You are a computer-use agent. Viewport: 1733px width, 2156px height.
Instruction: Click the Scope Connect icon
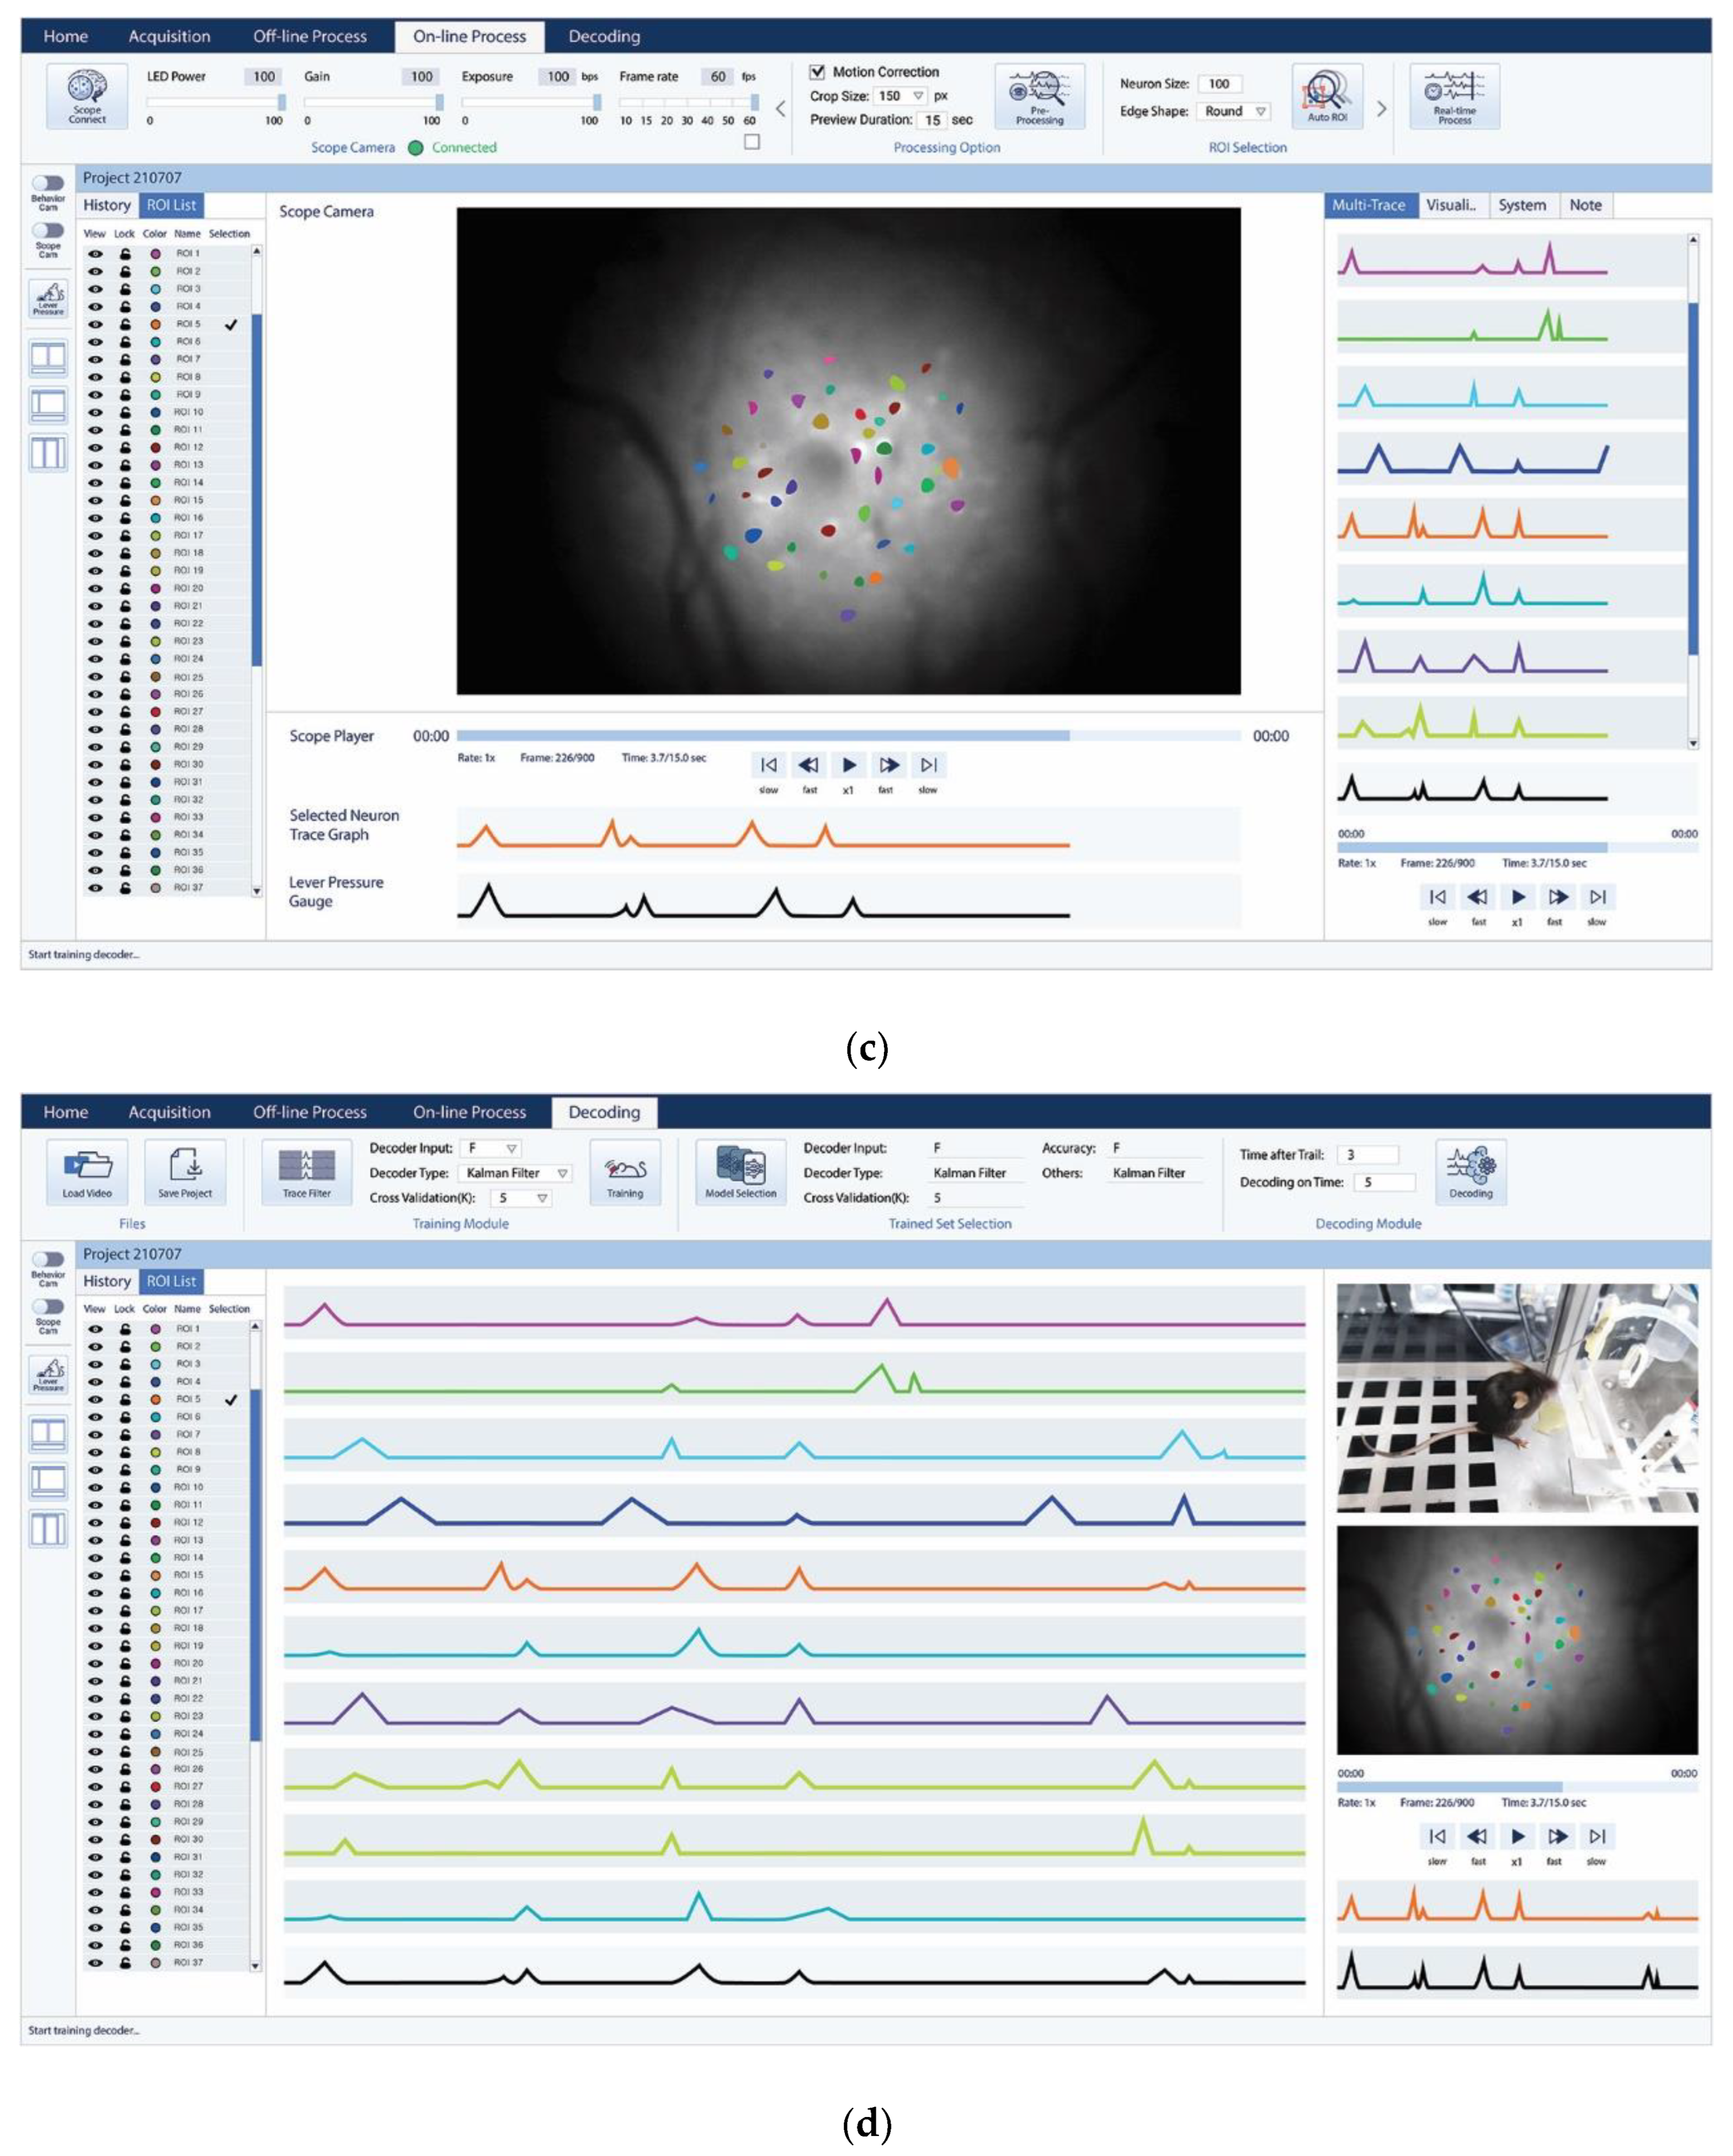[86, 95]
